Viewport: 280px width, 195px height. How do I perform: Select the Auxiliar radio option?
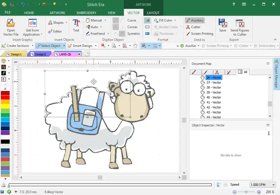(182, 46)
